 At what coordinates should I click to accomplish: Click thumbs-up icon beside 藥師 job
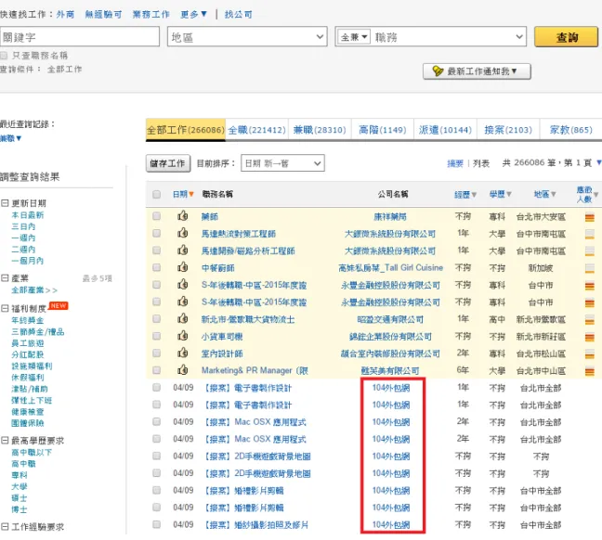click(183, 216)
